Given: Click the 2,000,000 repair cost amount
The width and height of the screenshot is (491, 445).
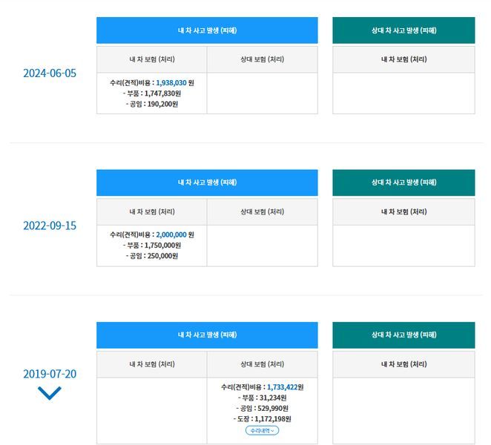Looking at the screenshot, I should click(171, 235).
